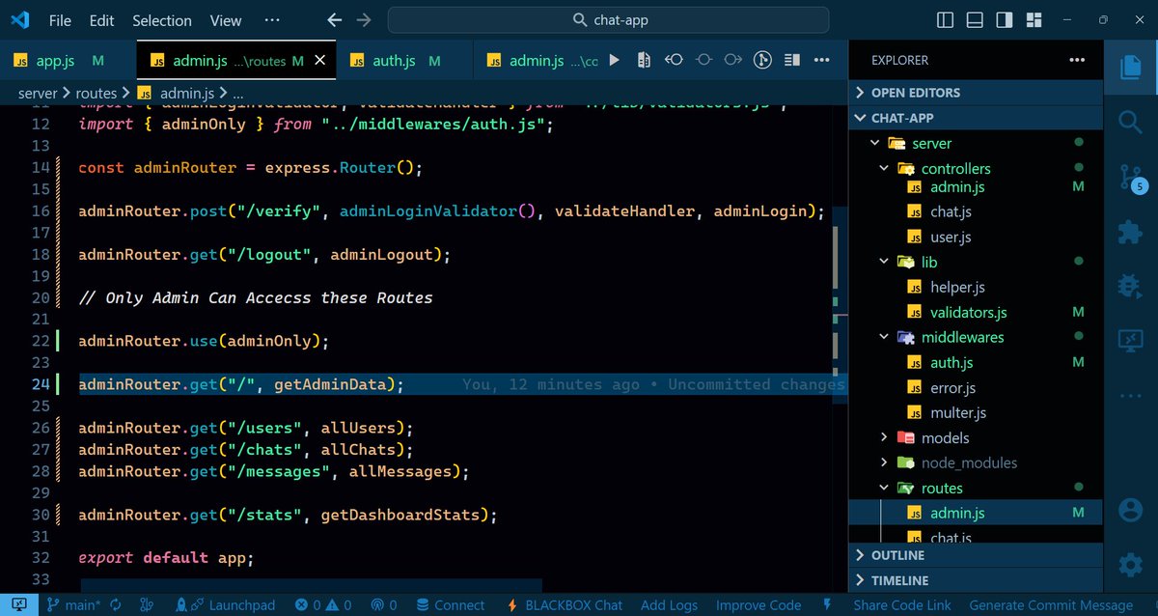
Task: Click the chat-app command center search box
Action: point(609,19)
